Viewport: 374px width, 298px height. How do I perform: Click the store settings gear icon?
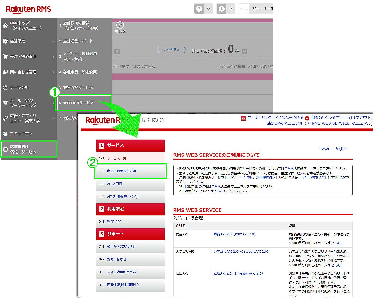[x=5, y=41]
